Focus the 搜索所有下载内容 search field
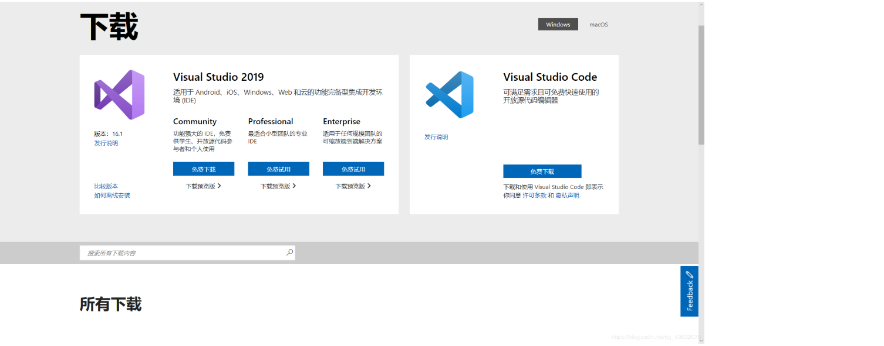This screenshot has width=884, height=346. pos(187,253)
